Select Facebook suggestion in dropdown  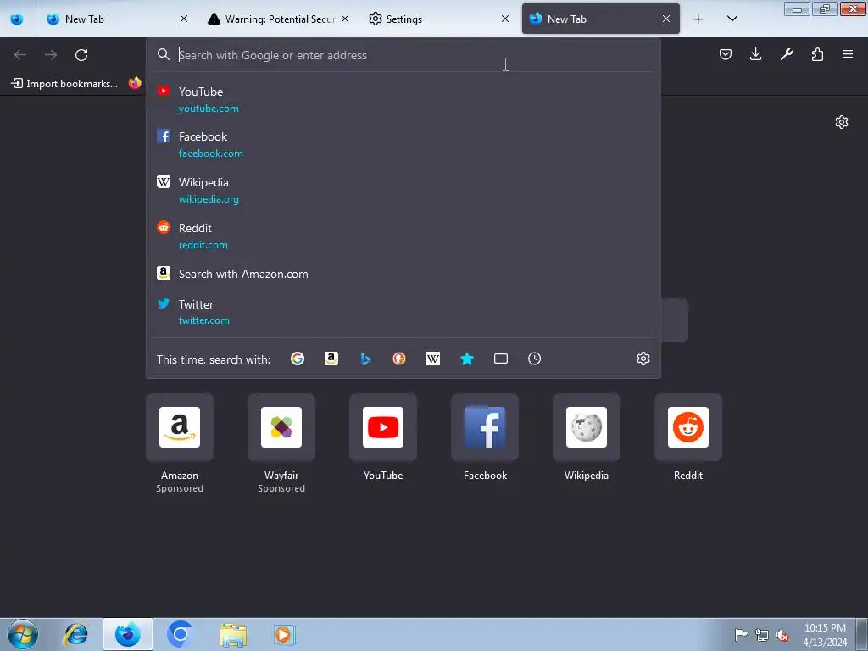coord(403,144)
